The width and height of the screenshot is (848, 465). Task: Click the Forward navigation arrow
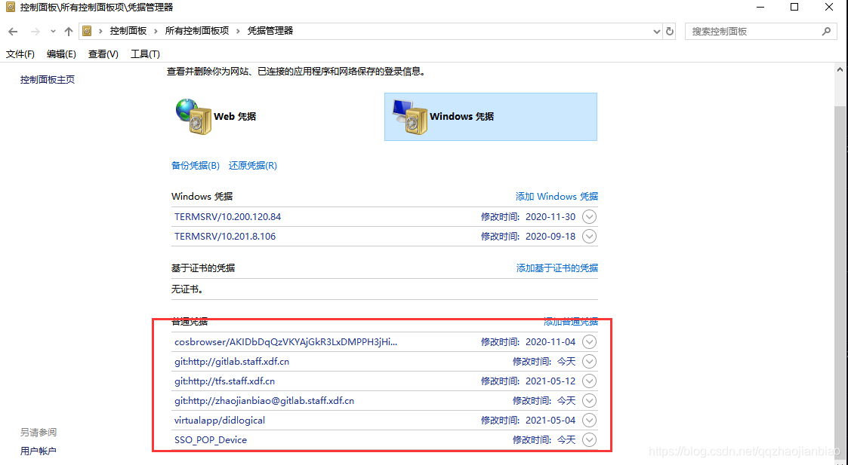coord(35,32)
